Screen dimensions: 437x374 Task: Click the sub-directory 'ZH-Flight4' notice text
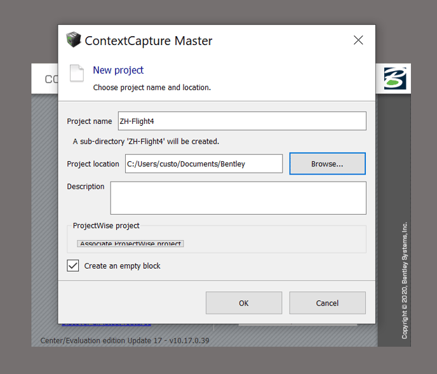(x=146, y=142)
